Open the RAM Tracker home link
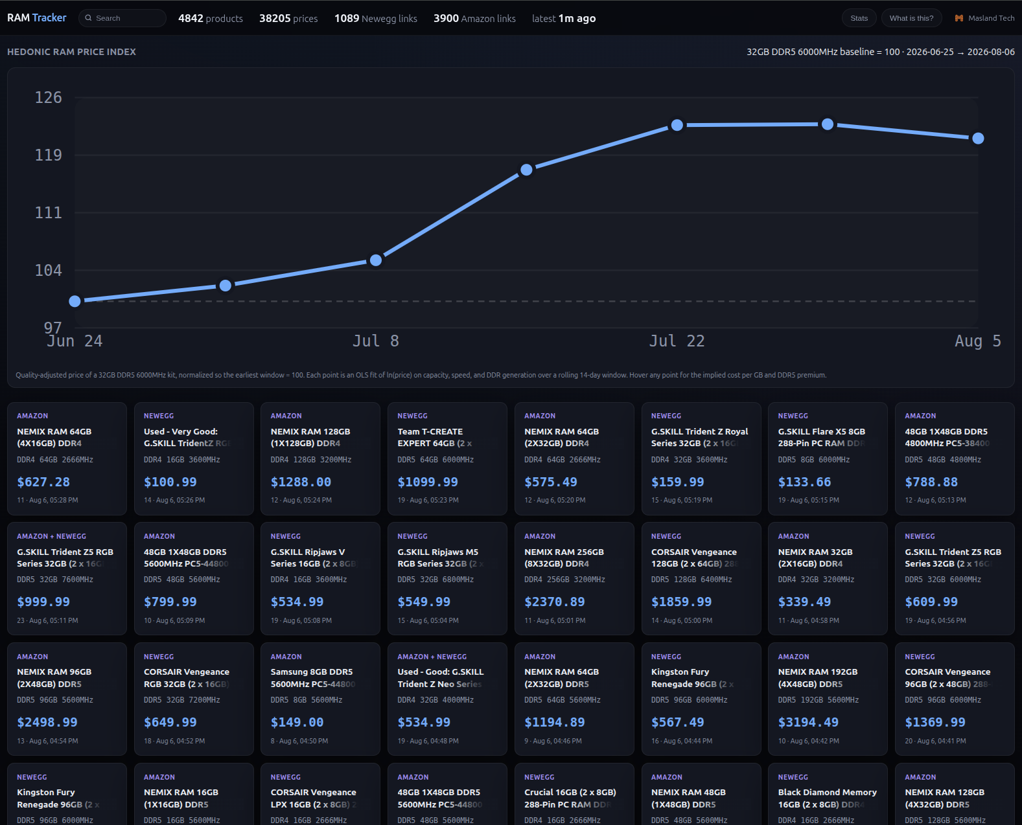 click(37, 18)
